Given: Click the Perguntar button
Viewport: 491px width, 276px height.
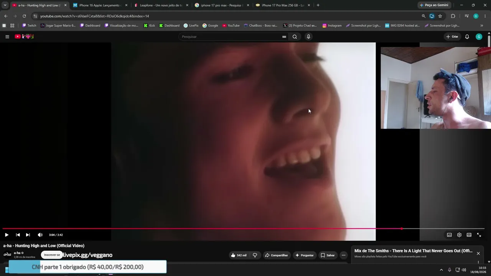Looking at the screenshot, I should click(304, 255).
